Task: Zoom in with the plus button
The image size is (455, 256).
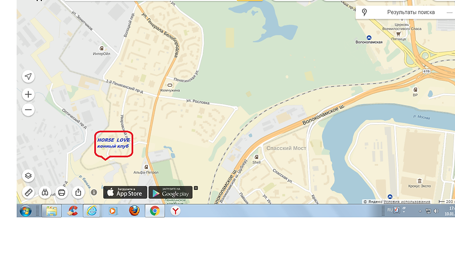Action: tap(28, 94)
